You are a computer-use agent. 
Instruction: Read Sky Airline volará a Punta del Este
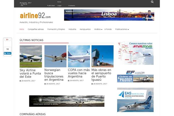click(x=30, y=73)
